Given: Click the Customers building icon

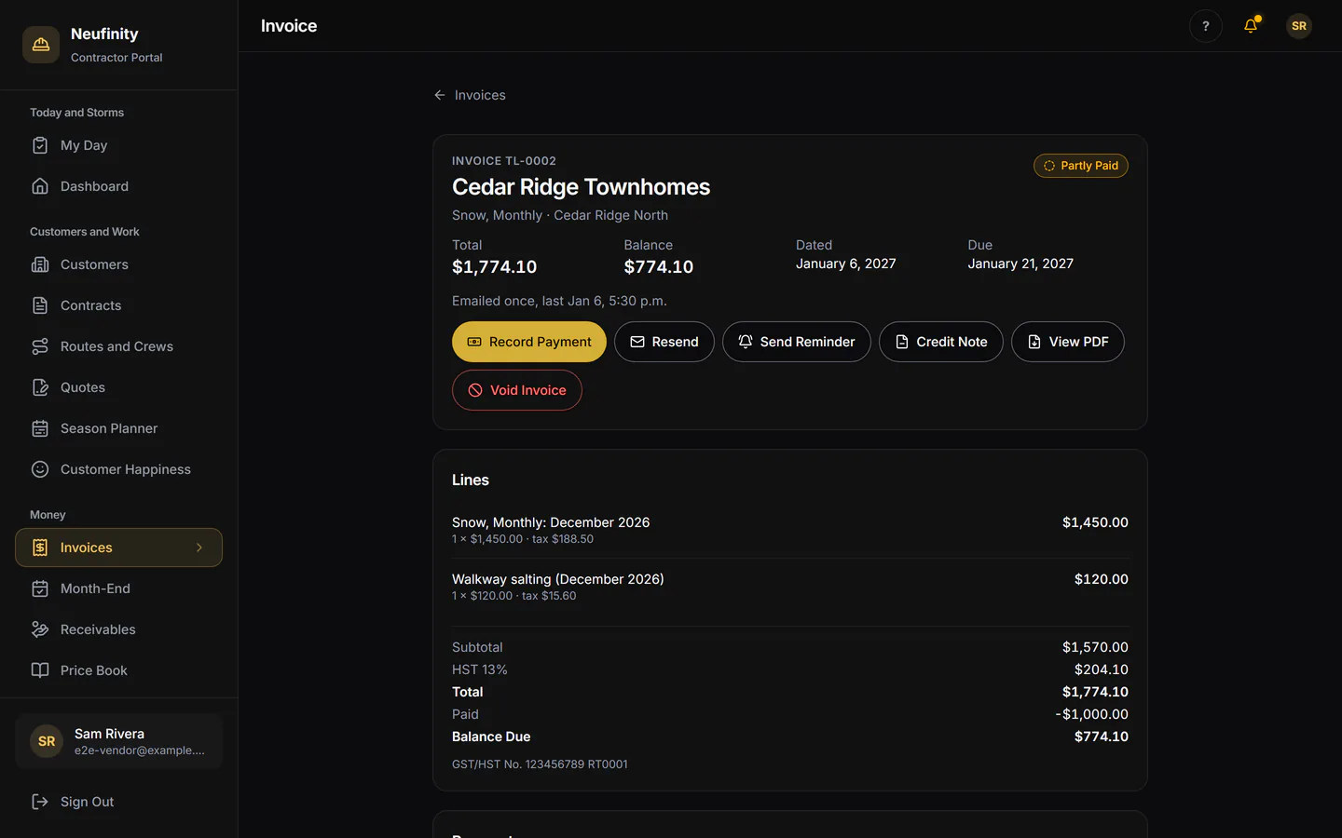Looking at the screenshot, I should (x=40, y=264).
